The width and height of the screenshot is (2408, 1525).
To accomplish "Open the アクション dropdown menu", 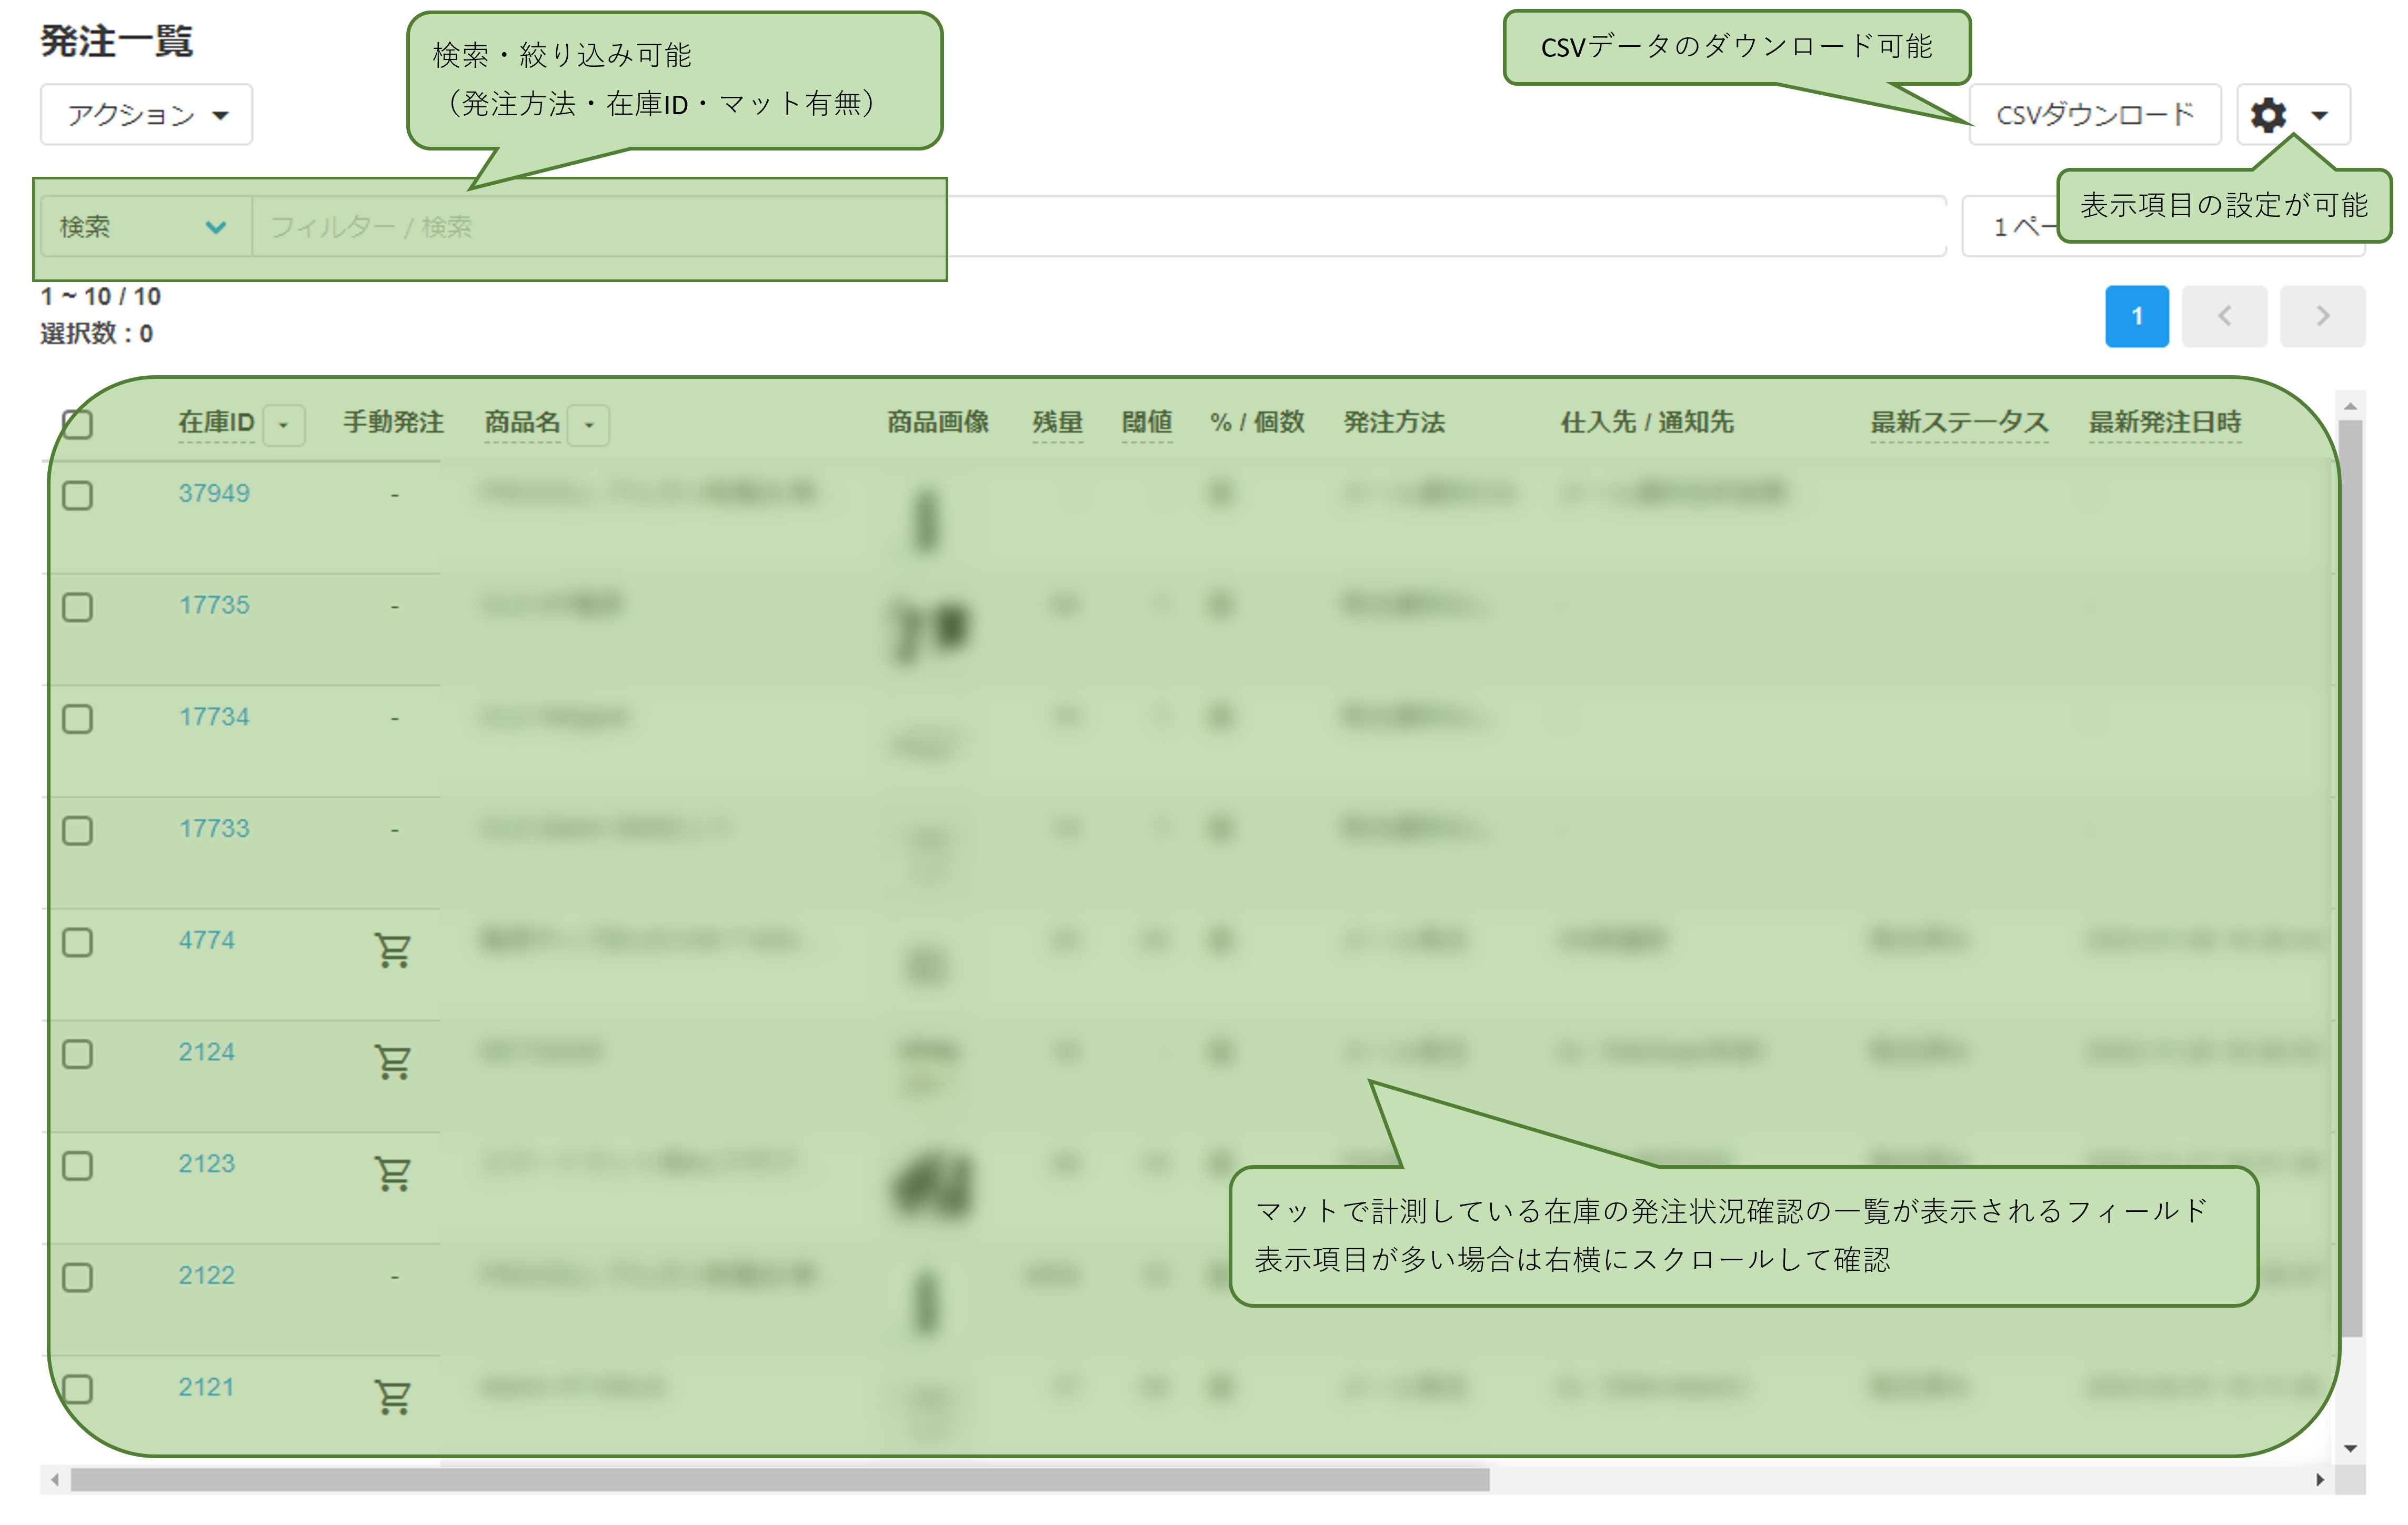I will (x=146, y=115).
